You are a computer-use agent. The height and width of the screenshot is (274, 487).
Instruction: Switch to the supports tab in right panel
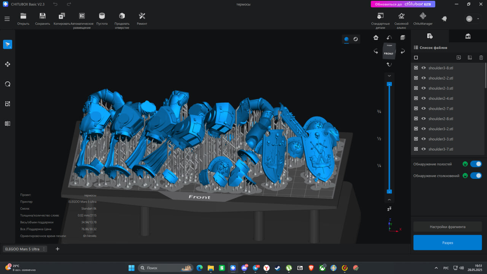point(468,36)
